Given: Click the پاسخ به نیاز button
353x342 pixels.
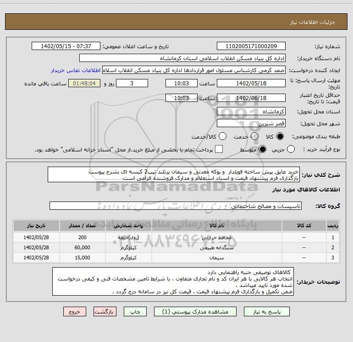Looking at the screenshot, I should [x=267, y=312].
